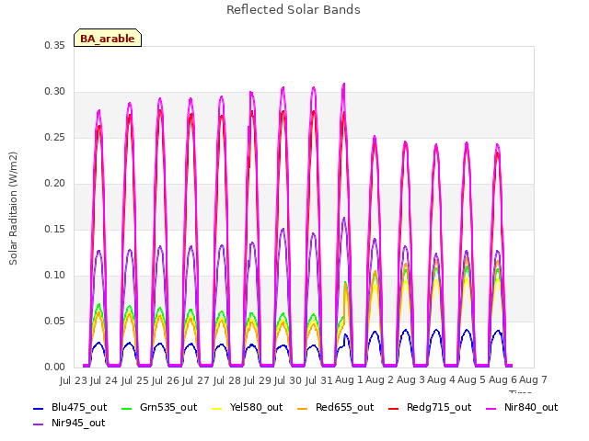Click the Jul 31 x-axis date label

coord(319,380)
